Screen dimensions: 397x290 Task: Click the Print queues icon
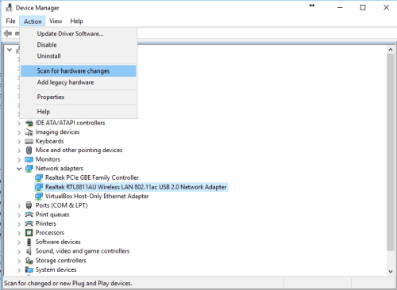(x=29, y=215)
